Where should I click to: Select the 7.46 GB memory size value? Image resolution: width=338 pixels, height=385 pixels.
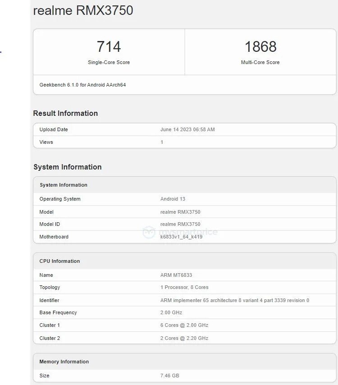170,376
